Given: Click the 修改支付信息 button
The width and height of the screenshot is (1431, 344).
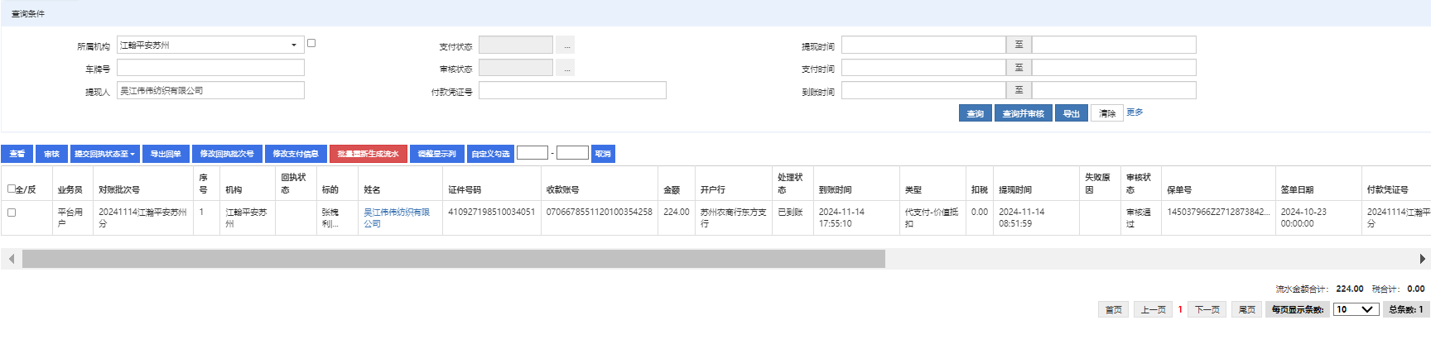Looking at the screenshot, I should click(x=296, y=154).
